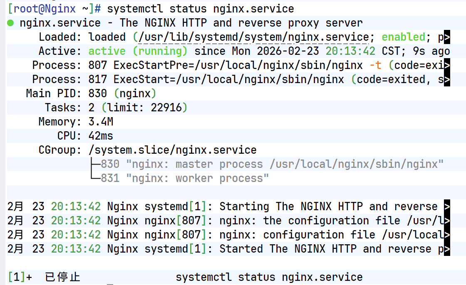Click the '9s ago' uptime text
466x285 pixels.
(431, 51)
